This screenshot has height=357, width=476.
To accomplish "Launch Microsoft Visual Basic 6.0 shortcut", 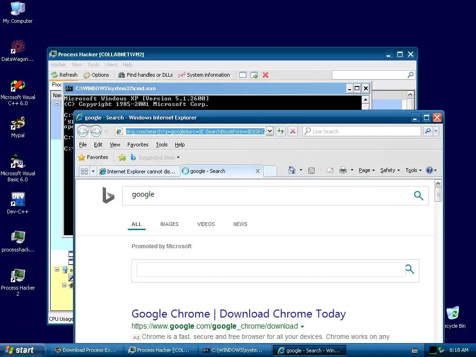I will coord(18,168).
